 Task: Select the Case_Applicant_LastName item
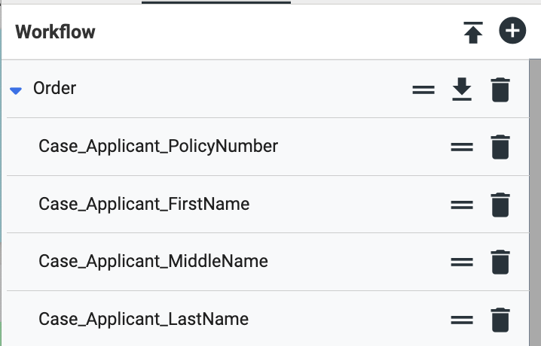coord(143,319)
